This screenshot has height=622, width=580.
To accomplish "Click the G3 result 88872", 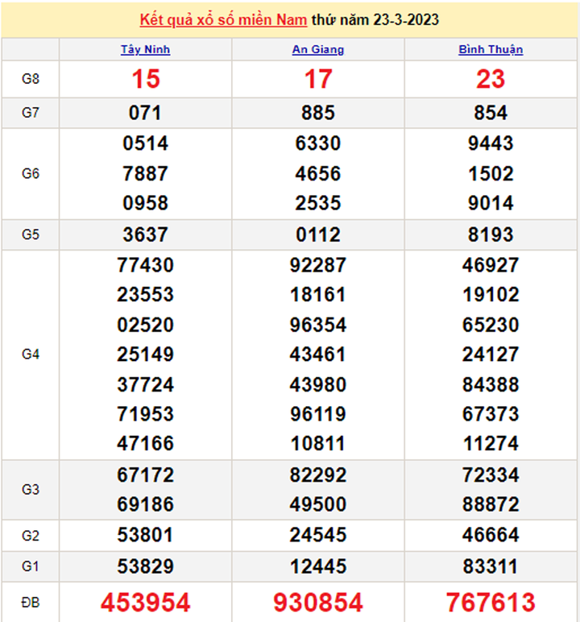I will point(491,505).
